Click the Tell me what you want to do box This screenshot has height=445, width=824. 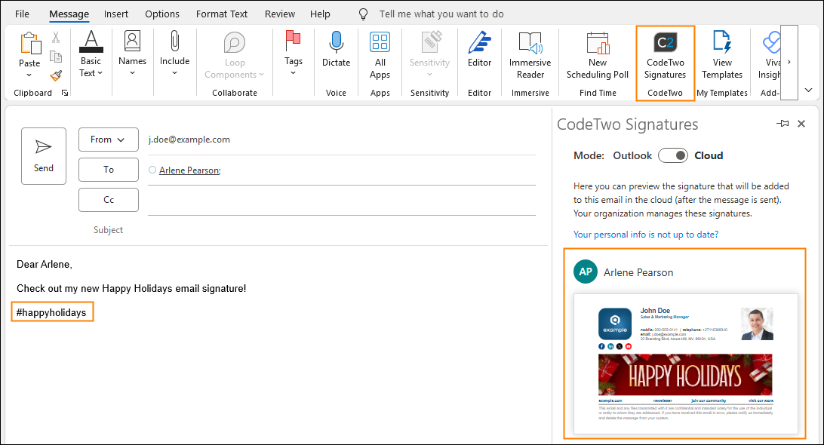441,14
